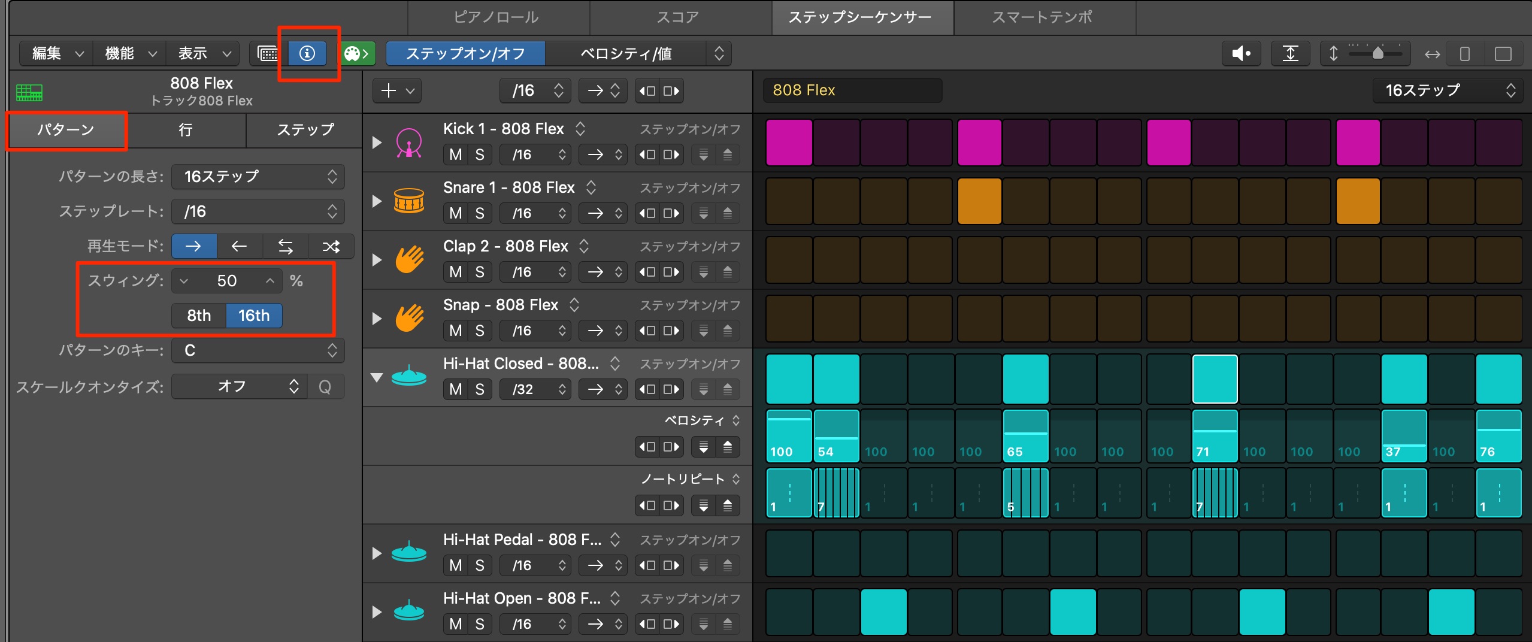Select Step On/Off edit mode

pos(465,53)
